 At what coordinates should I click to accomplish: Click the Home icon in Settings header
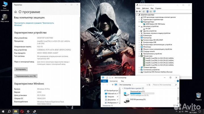pyautogui.click(x=15, y=12)
